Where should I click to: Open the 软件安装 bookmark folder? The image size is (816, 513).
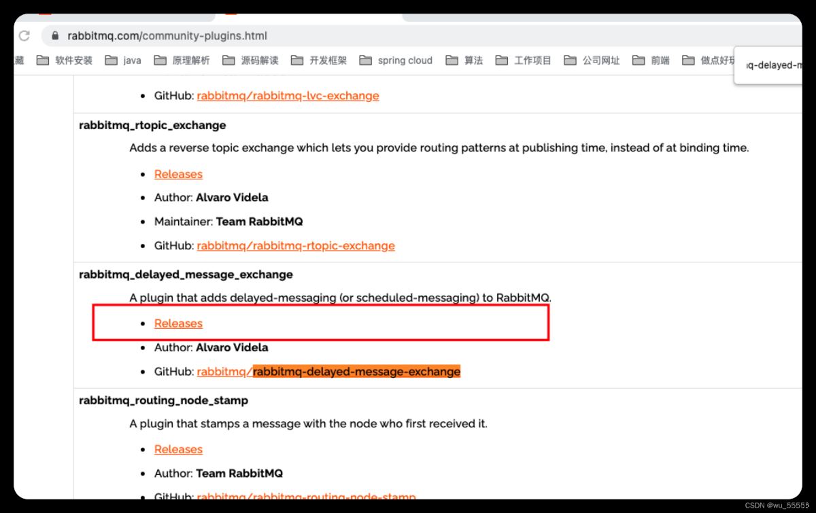[65, 60]
